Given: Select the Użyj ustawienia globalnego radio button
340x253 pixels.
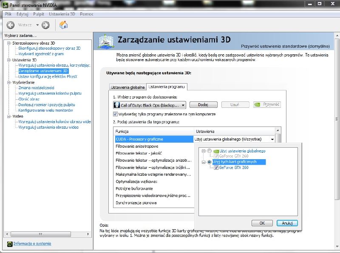Looking at the screenshot, I should click(209, 151).
